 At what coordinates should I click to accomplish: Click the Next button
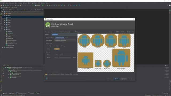tap(116, 79)
